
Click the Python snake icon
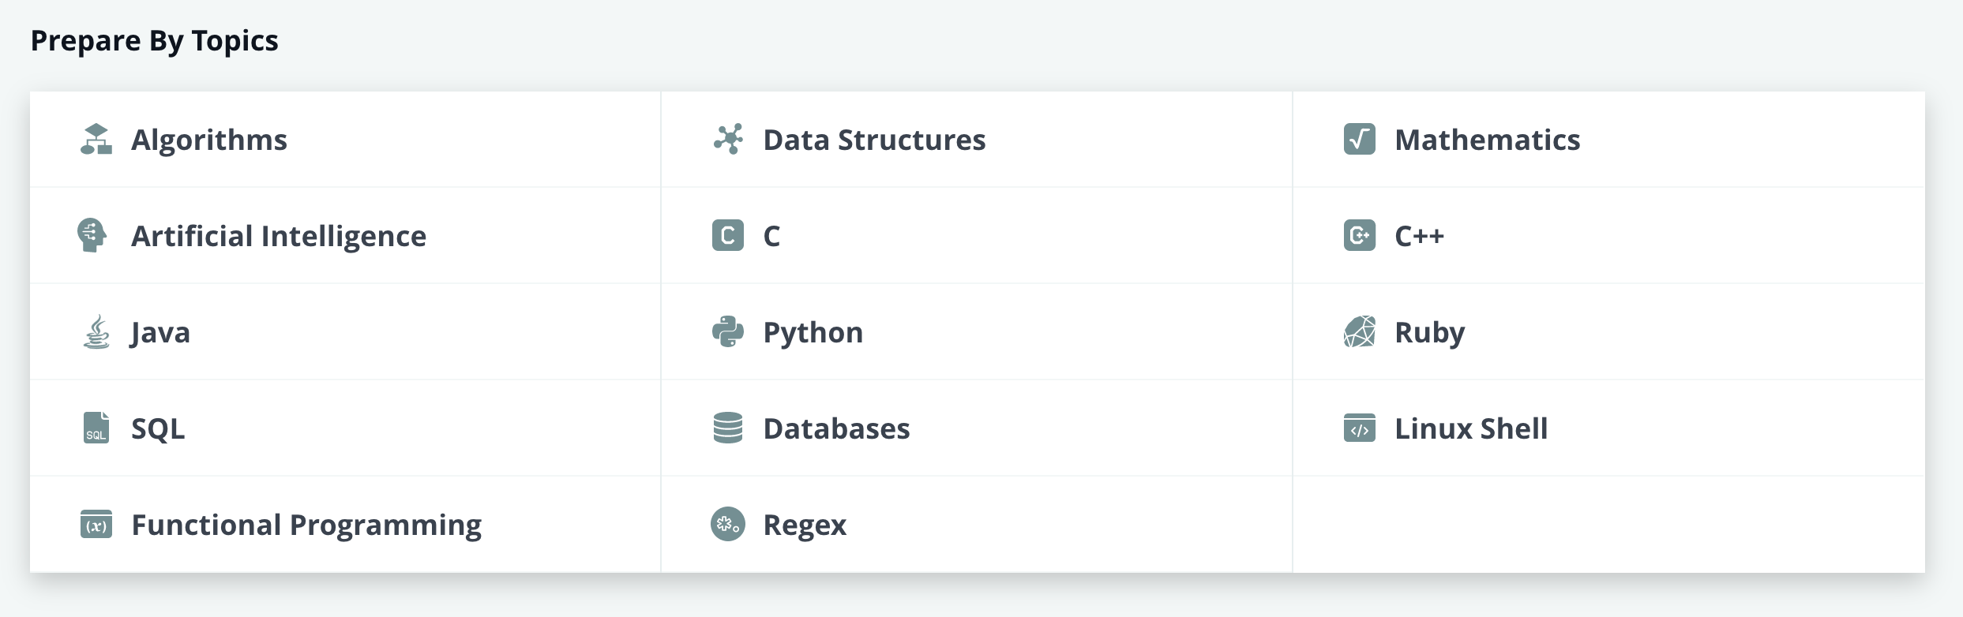coord(728,331)
